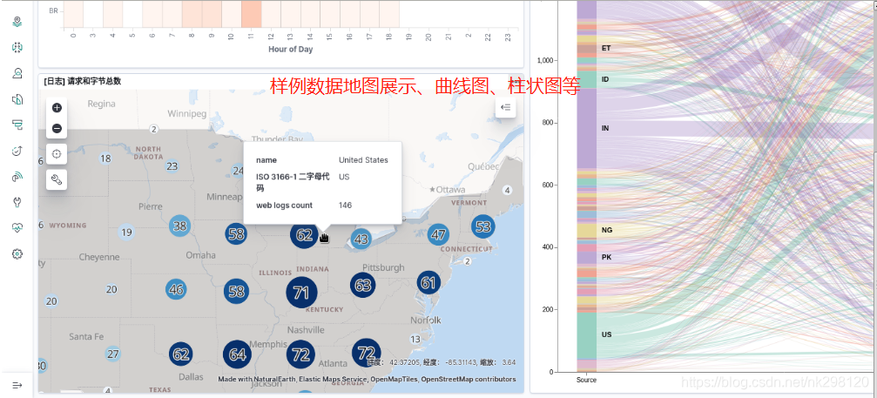Open the Elastic Maps Service link
The height and width of the screenshot is (398, 877).
tap(333, 379)
